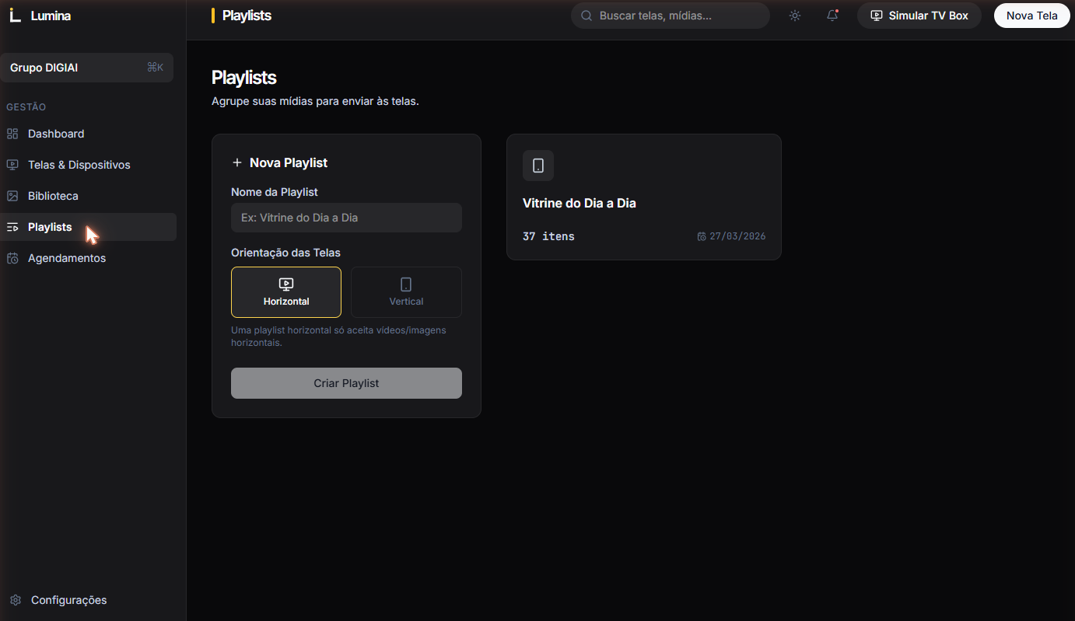Click the ⌘K shortcut hint
The image size is (1075, 621).
[x=155, y=68]
